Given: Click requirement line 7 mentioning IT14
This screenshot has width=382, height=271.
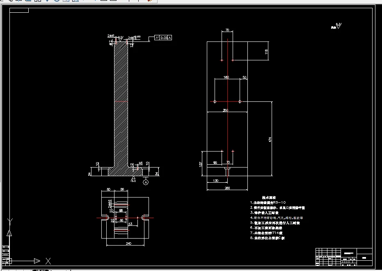Looking at the screenshot, I should click(266, 233).
